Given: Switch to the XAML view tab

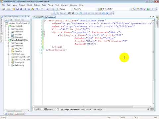Looking at the screenshot, I should 37,109.
